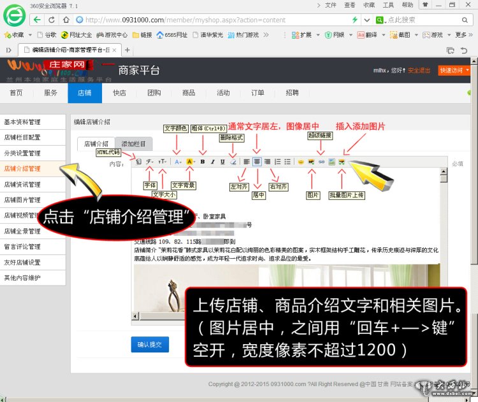Screen dimensions: 478x402
Task: Center align the editor content
Action: tap(257, 162)
